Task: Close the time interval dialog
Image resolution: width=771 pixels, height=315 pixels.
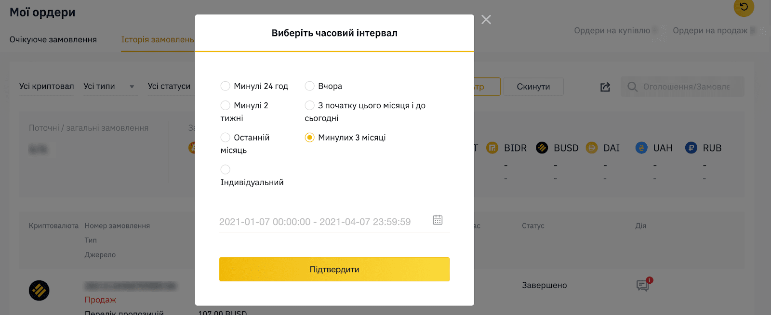Action: click(x=486, y=20)
